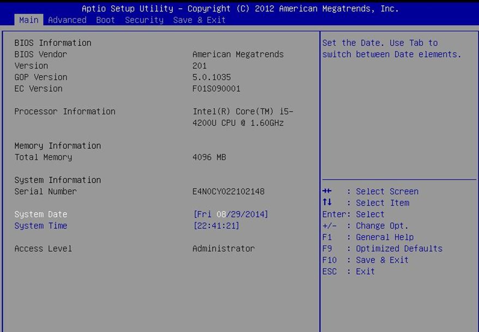This screenshot has height=332, width=479.
Task: Click the up-down arrows Select Item icon
Action: 326,203
